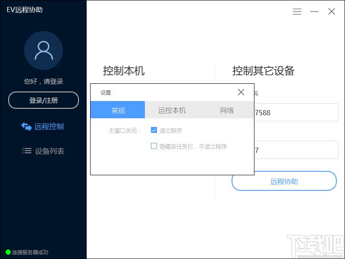Viewport: 345px width, 259px height.
Task: Toggle the 退出程序 checkbox
Action: (154, 130)
